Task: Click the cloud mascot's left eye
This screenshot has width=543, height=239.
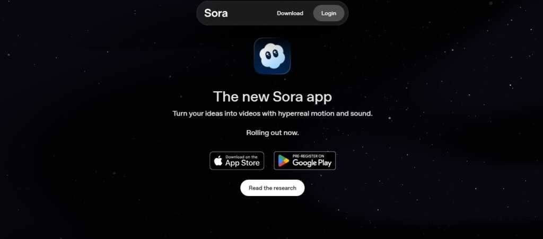Action: [x=268, y=54]
